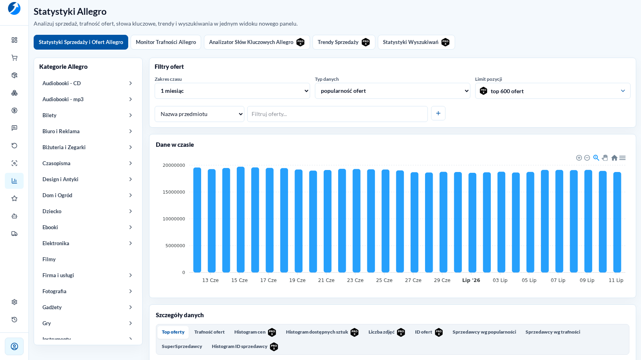
Task: Click the favorites star sidebar icon
Action: click(x=14, y=198)
